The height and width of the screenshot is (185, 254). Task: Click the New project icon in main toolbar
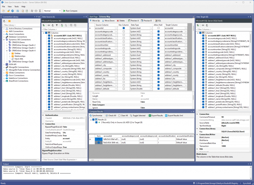pyautogui.click(x=3, y=11)
